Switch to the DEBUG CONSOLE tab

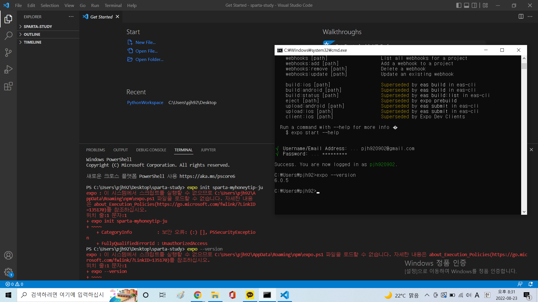(151, 150)
